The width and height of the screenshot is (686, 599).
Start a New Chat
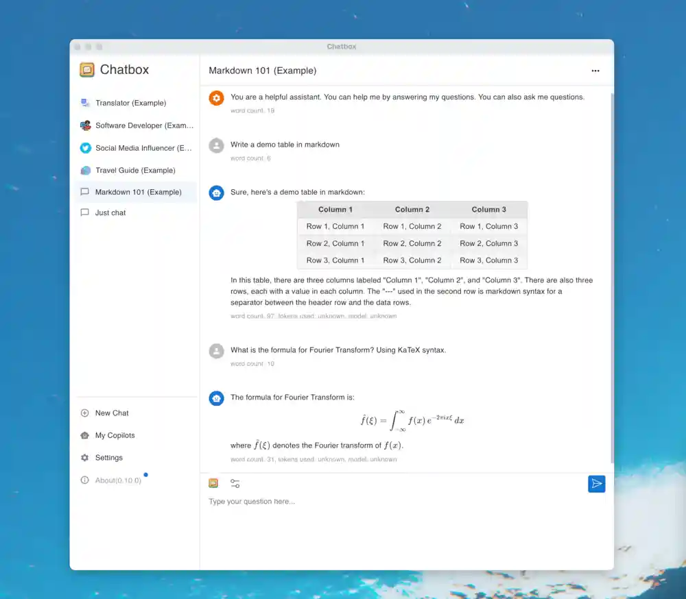136,413
